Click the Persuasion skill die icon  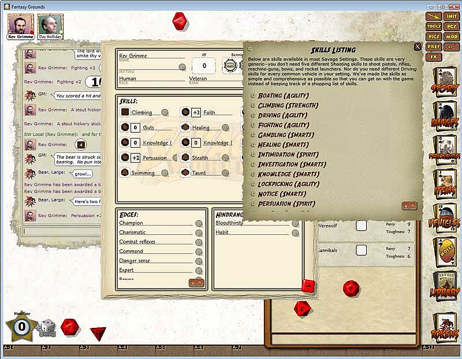pyautogui.click(x=125, y=158)
